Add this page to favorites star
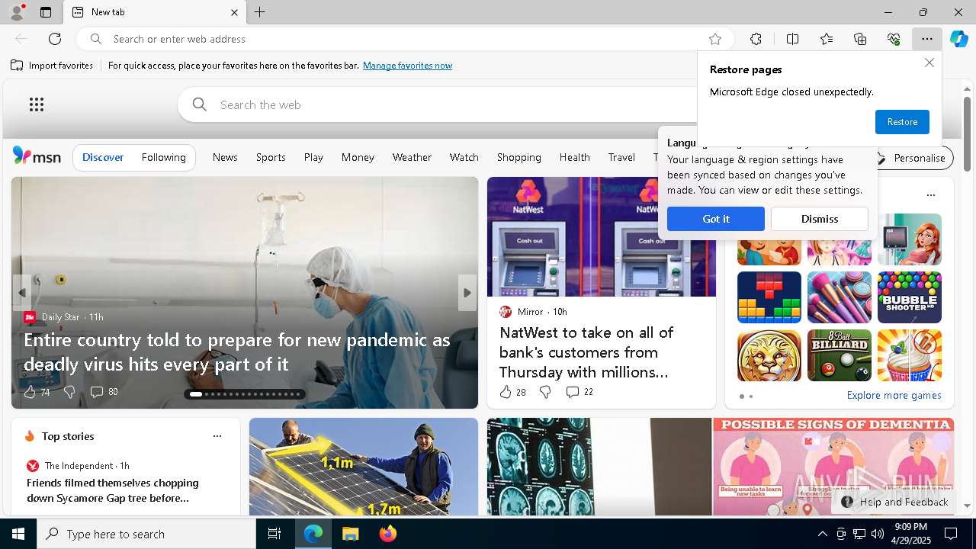This screenshot has width=976, height=549. click(x=715, y=39)
